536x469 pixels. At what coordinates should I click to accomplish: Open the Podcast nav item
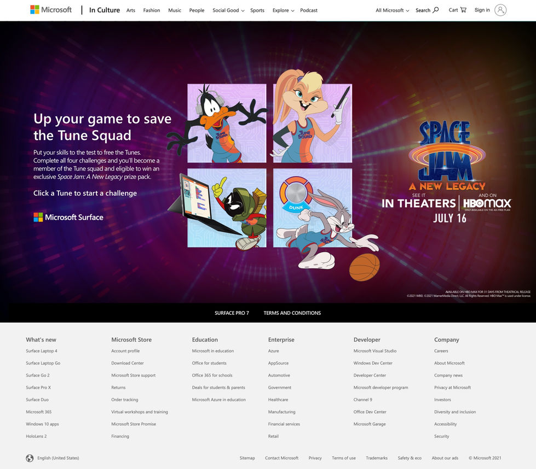click(x=309, y=10)
